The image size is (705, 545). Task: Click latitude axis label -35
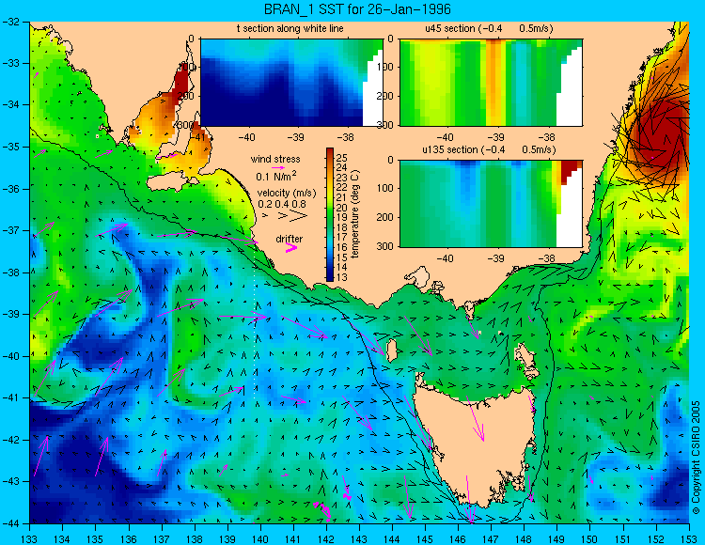[x=10, y=147]
